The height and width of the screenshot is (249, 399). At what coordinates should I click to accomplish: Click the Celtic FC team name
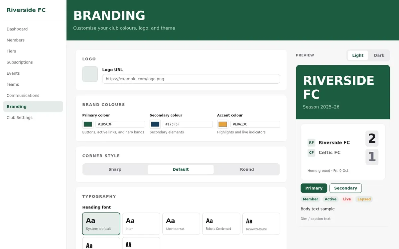[330, 153]
